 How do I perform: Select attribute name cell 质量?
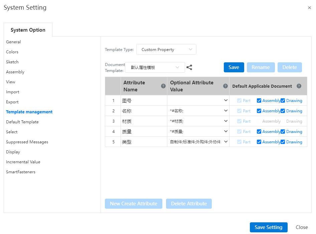(144, 131)
